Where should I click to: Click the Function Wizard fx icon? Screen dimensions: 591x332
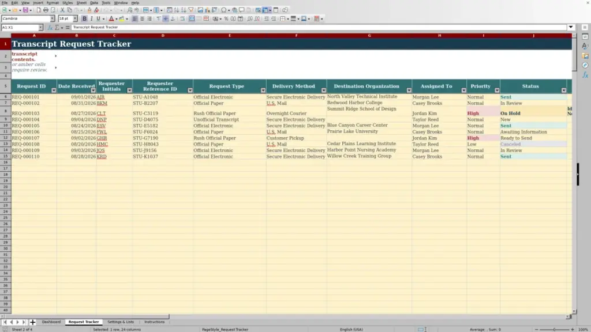50,28
